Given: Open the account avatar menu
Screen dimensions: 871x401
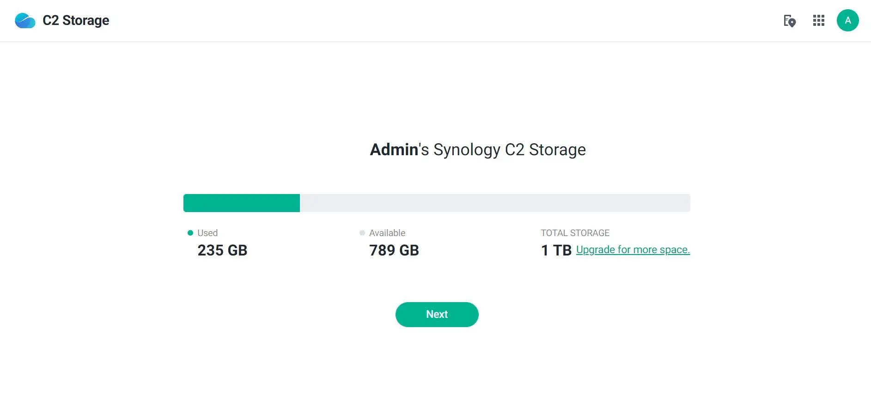Looking at the screenshot, I should (847, 20).
